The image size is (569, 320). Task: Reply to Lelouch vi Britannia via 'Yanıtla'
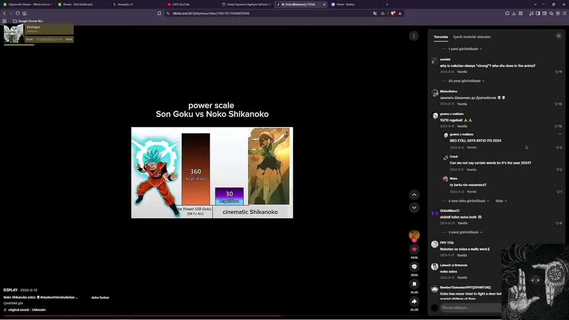[x=462, y=278]
